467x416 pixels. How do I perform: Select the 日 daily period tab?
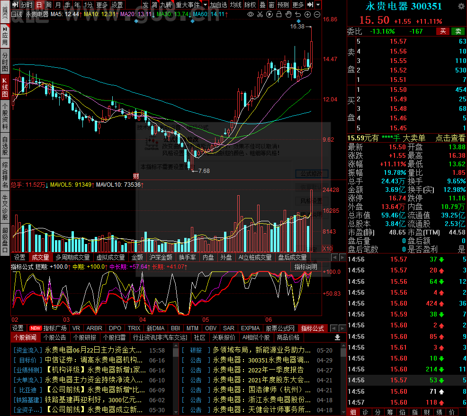[39, 5]
